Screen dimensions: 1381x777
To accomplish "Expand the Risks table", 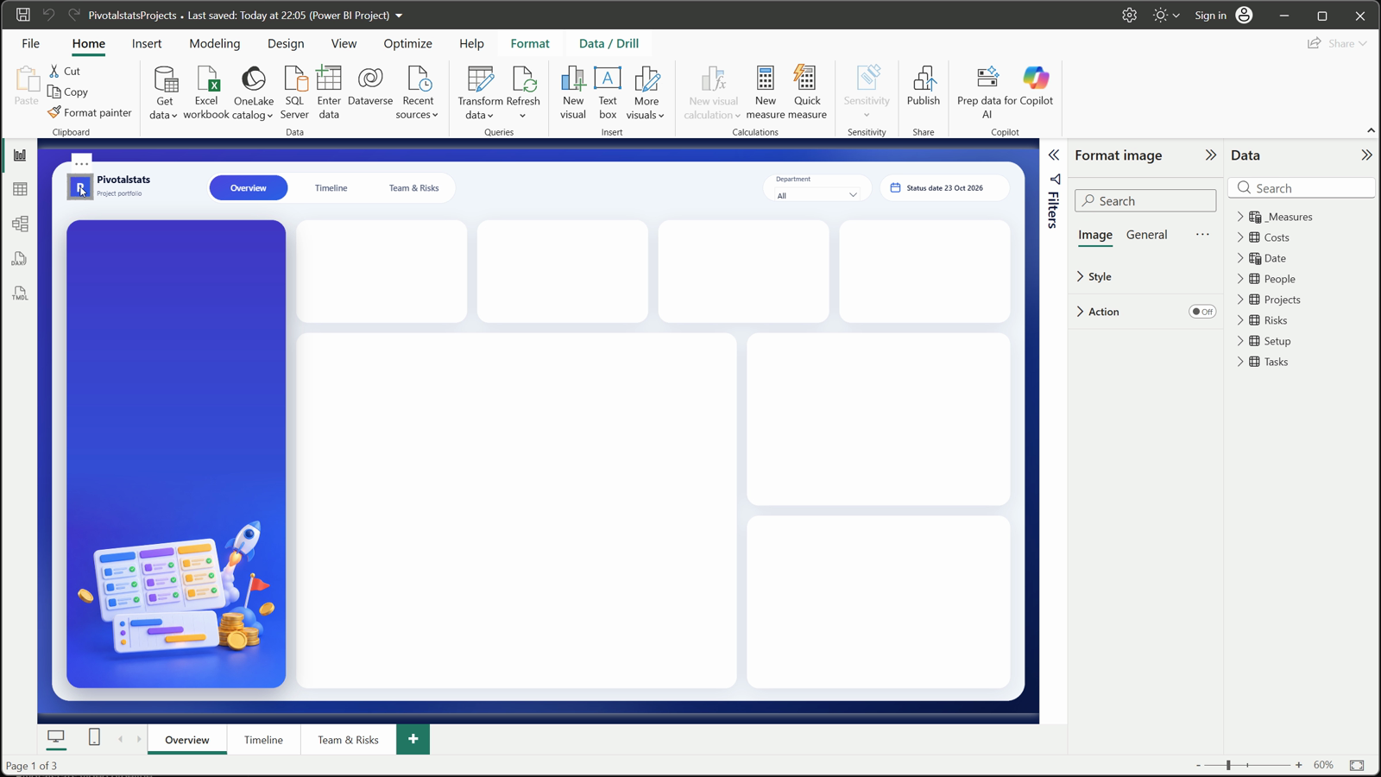I will pyautogui.click(x=1240, y=320).
